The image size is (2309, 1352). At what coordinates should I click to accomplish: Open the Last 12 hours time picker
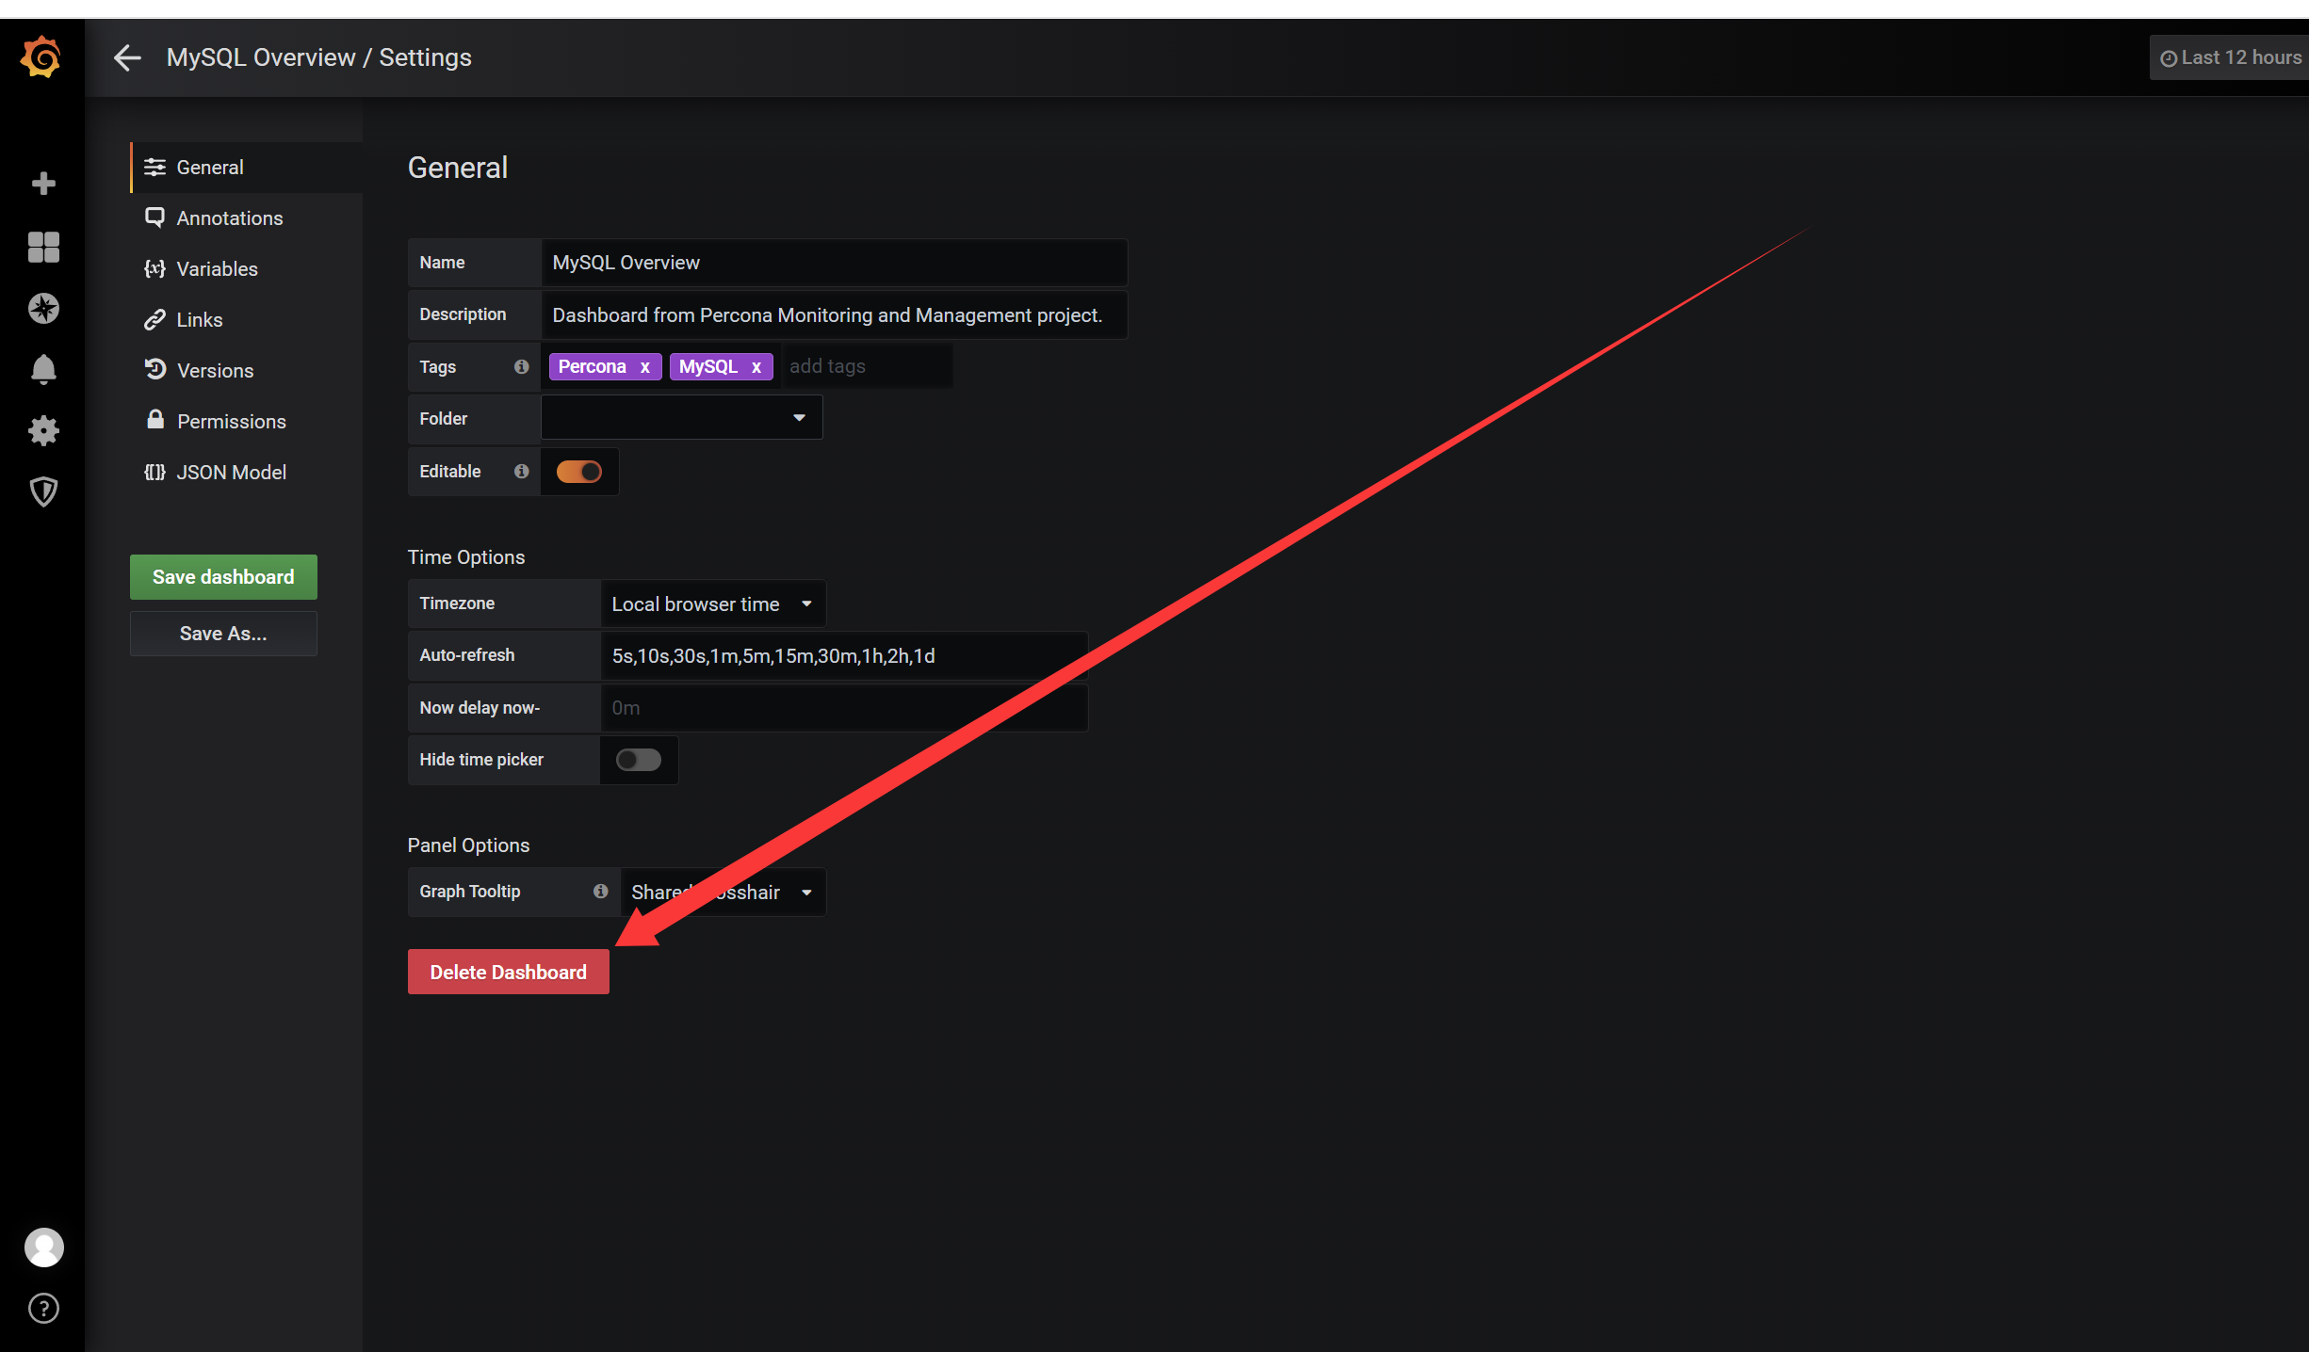[2229, 57]
